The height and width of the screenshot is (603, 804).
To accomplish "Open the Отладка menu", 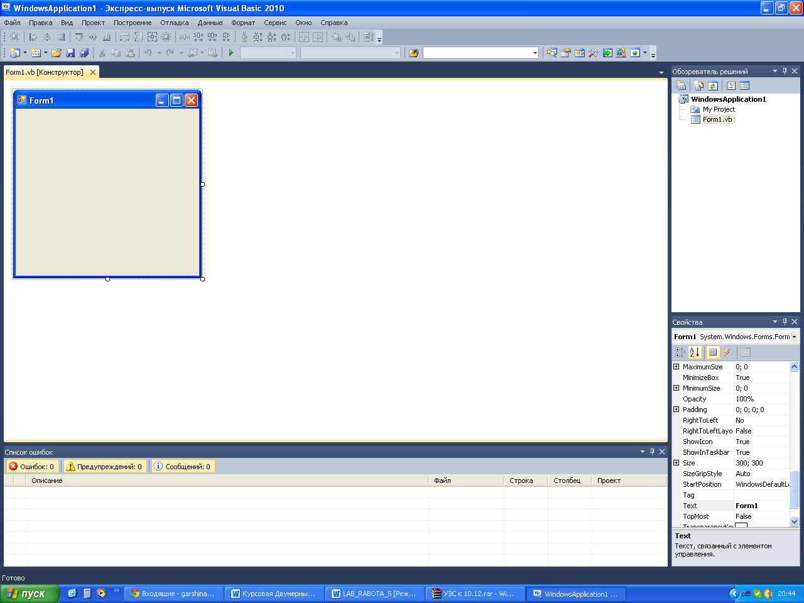I will [x=175, y=23].
